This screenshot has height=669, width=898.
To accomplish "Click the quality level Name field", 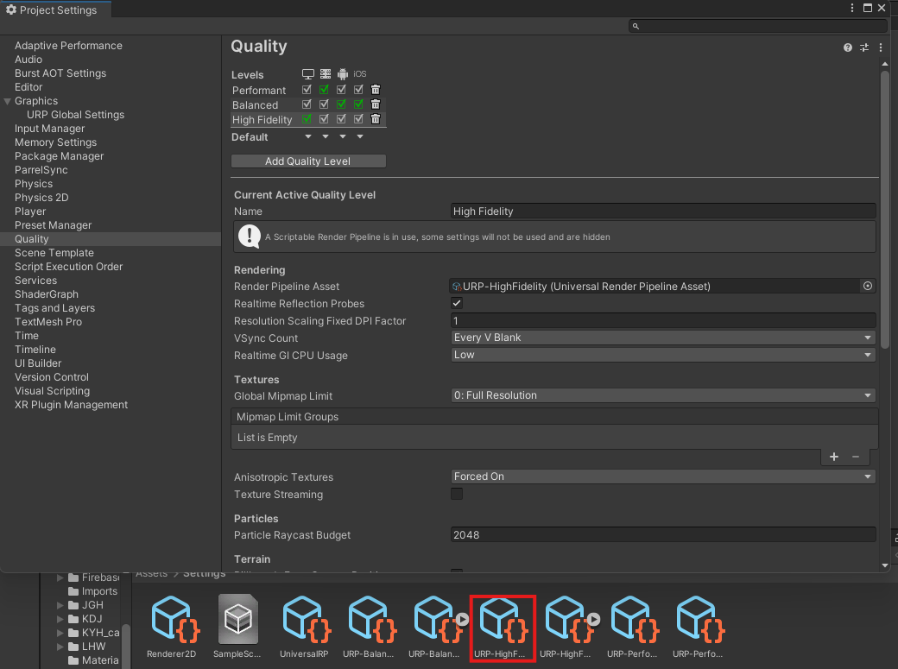I will (x=663, y=211).
